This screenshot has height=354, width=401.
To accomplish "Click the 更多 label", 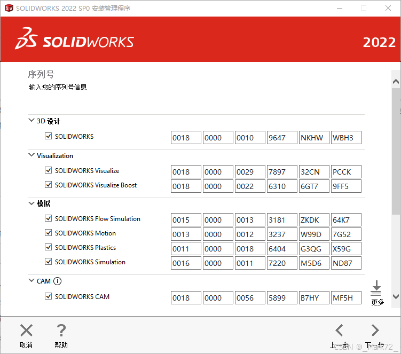I will click(x=378, y=302).
